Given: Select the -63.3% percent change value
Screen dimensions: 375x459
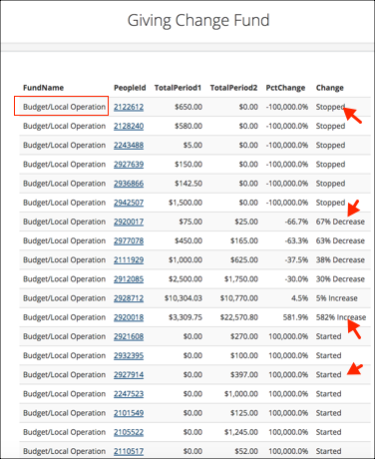Looking at the screenshot, I should tap(296, 240).
